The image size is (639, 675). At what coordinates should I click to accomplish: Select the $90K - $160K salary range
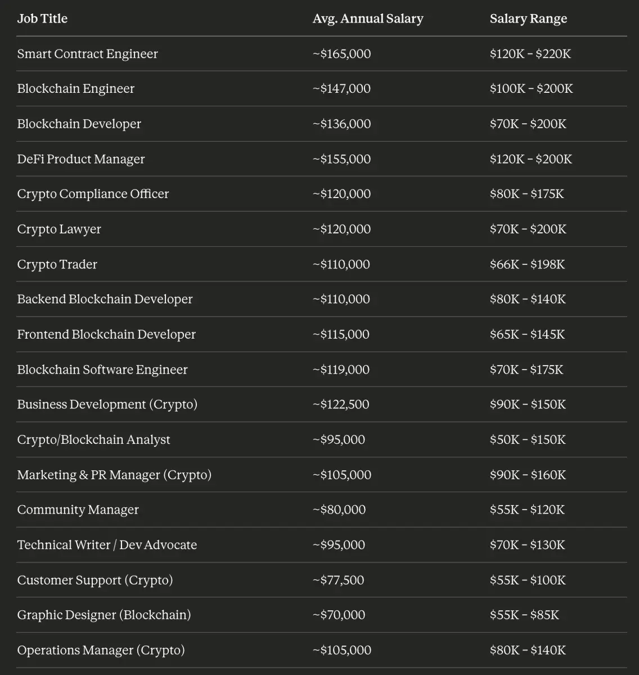pos(528,475)
